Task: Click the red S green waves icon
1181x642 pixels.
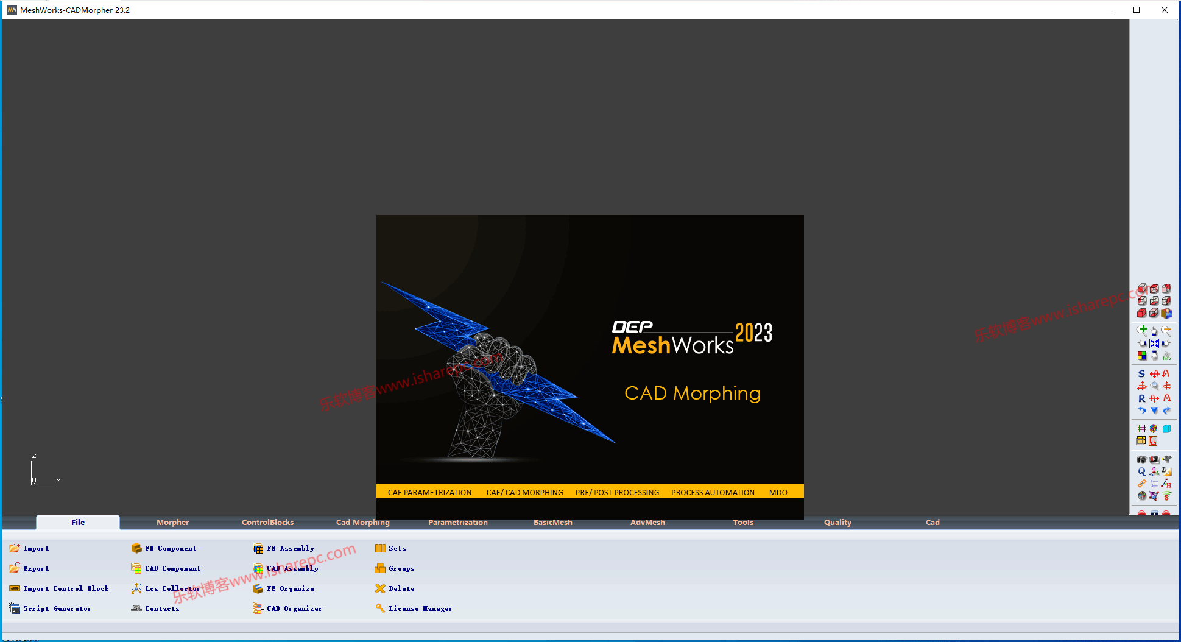Action: 1166,496
